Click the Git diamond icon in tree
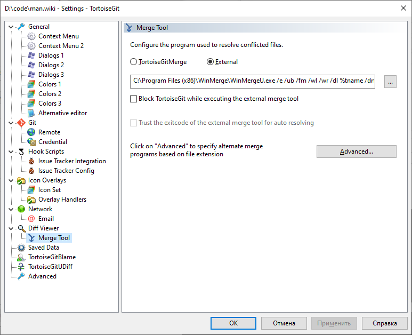 pos(21,123)
